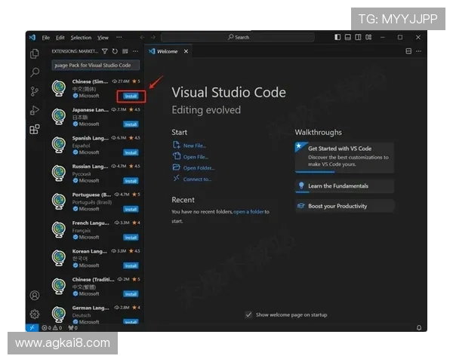The width and height of the screenshot is (453, 362).
Task: Toggle the bottom panel layout button
Action: point(347,37)
